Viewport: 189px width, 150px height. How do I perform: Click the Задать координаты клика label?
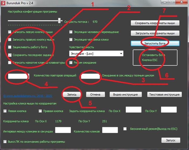pyautogui.click(x=87, y=111)
